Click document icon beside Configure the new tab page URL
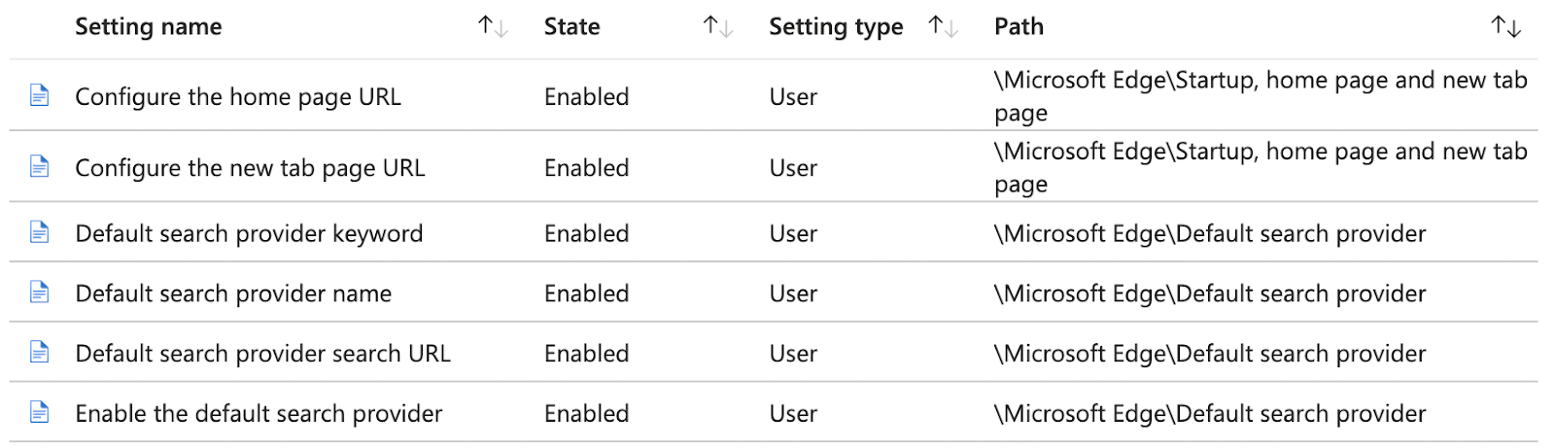 [x=40, y=167]
